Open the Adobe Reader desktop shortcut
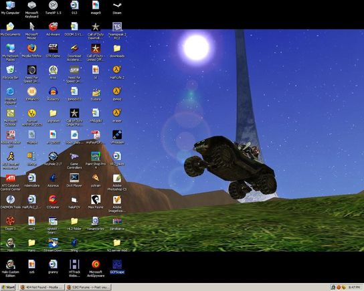Image resolution: width=364 pixels, height=291 pixels. (10, 138)
